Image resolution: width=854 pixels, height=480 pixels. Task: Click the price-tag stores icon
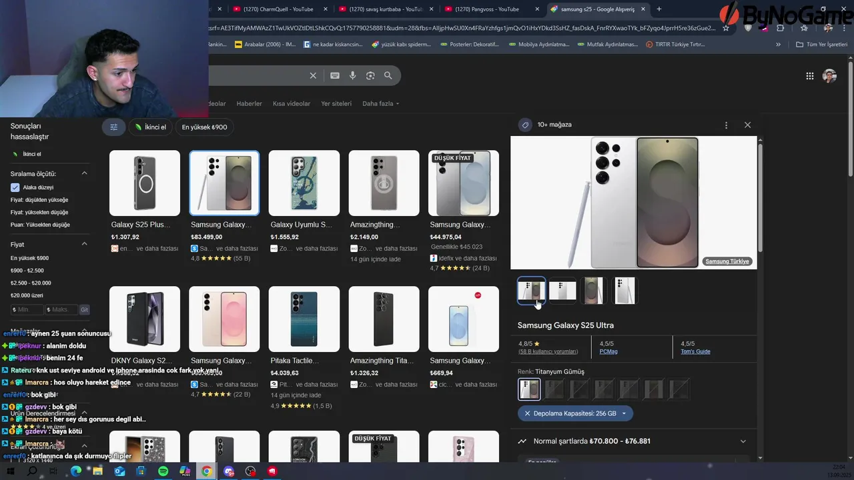[x=525, y=125]
